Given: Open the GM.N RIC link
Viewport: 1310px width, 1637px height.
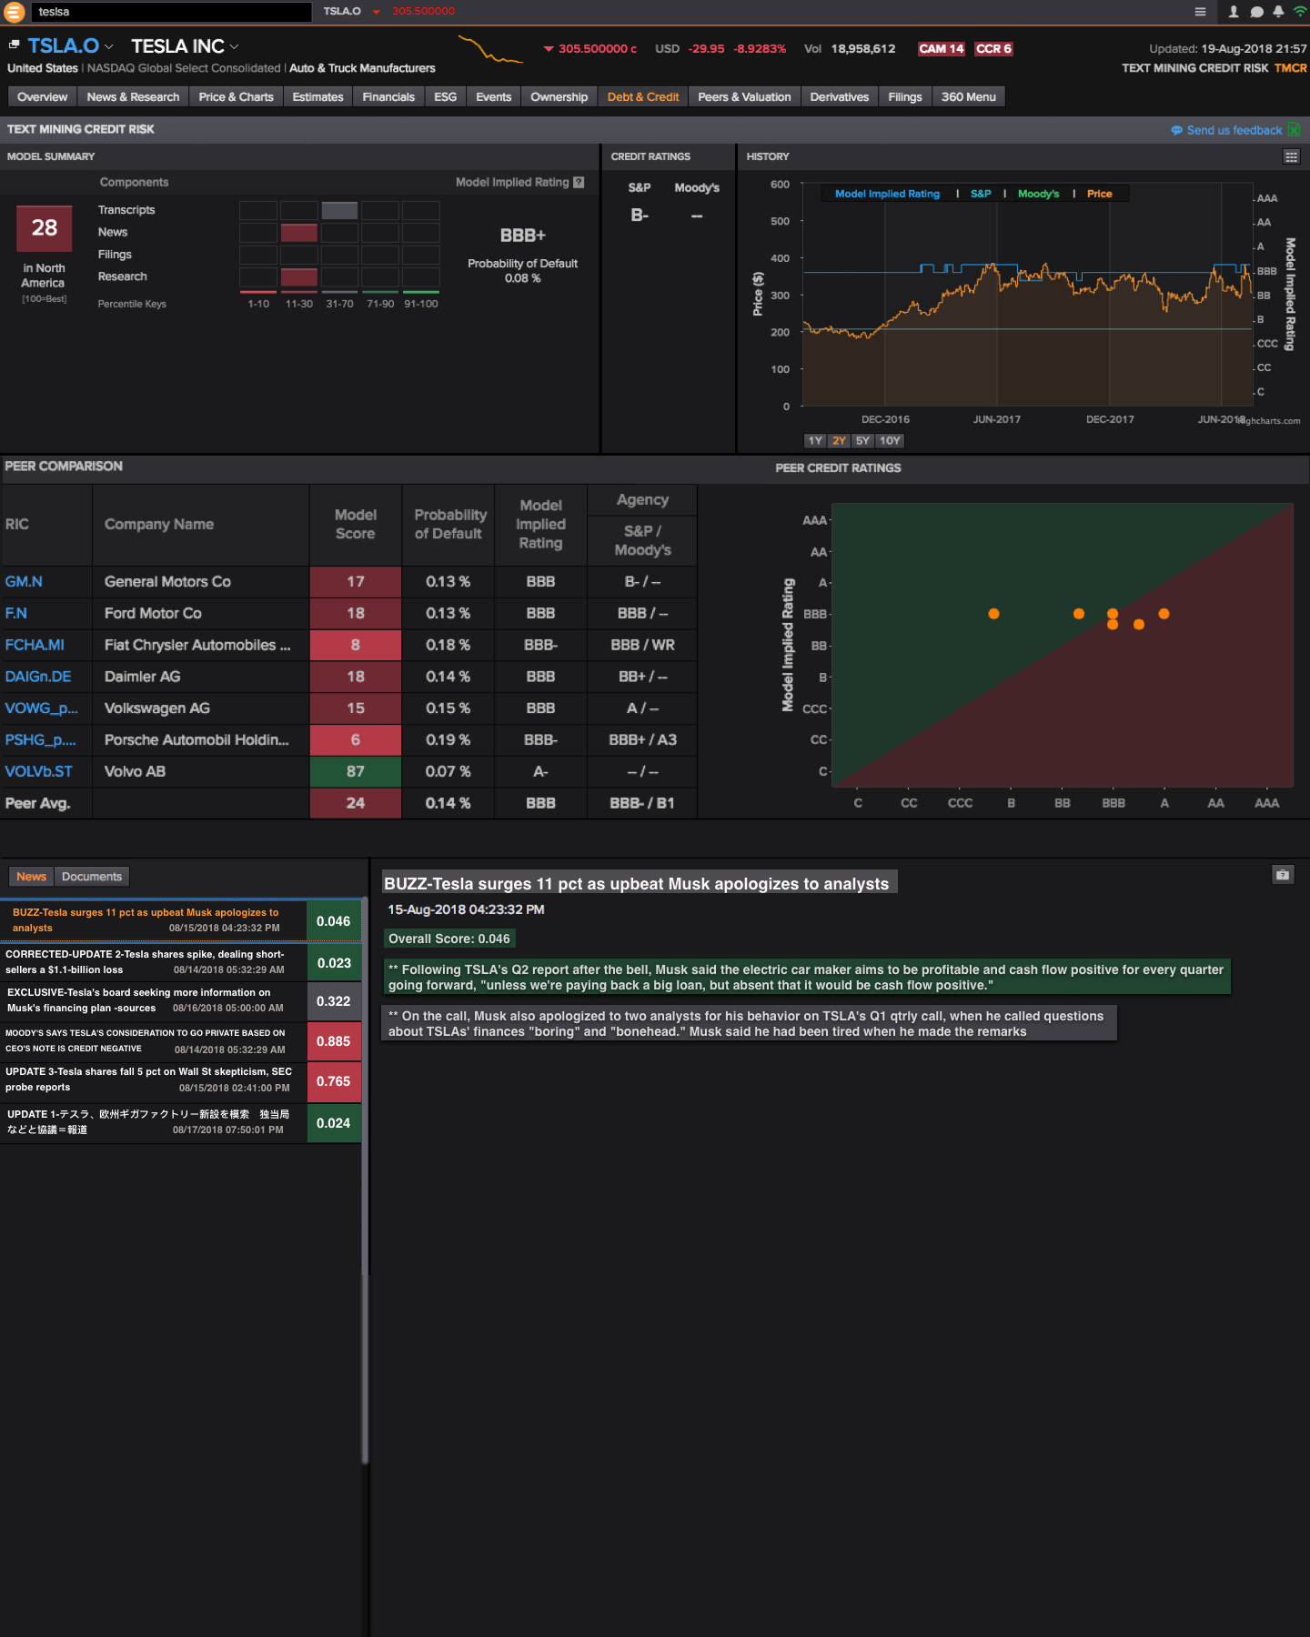Looking at the screenshot, I should point(24,582).
